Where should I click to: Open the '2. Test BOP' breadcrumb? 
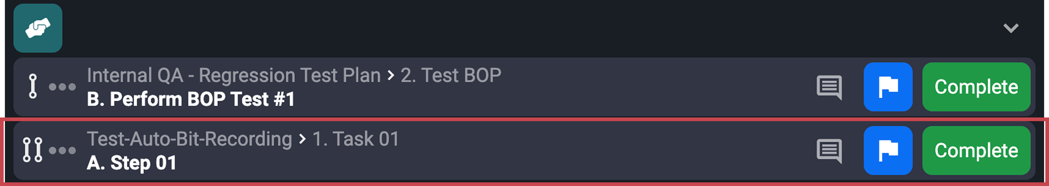tap(451, 76)
